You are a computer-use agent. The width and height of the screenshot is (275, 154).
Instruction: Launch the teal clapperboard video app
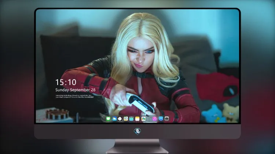[x=131, y=119]
